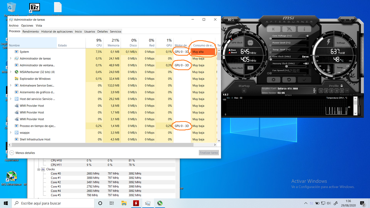The height and width of the screenshot is (208, 370).
Task: Open Afterburner settings gear
Action: pos(273,80)
